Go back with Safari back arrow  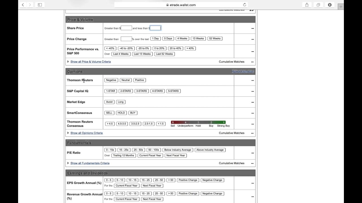click(x=23, y=5)
